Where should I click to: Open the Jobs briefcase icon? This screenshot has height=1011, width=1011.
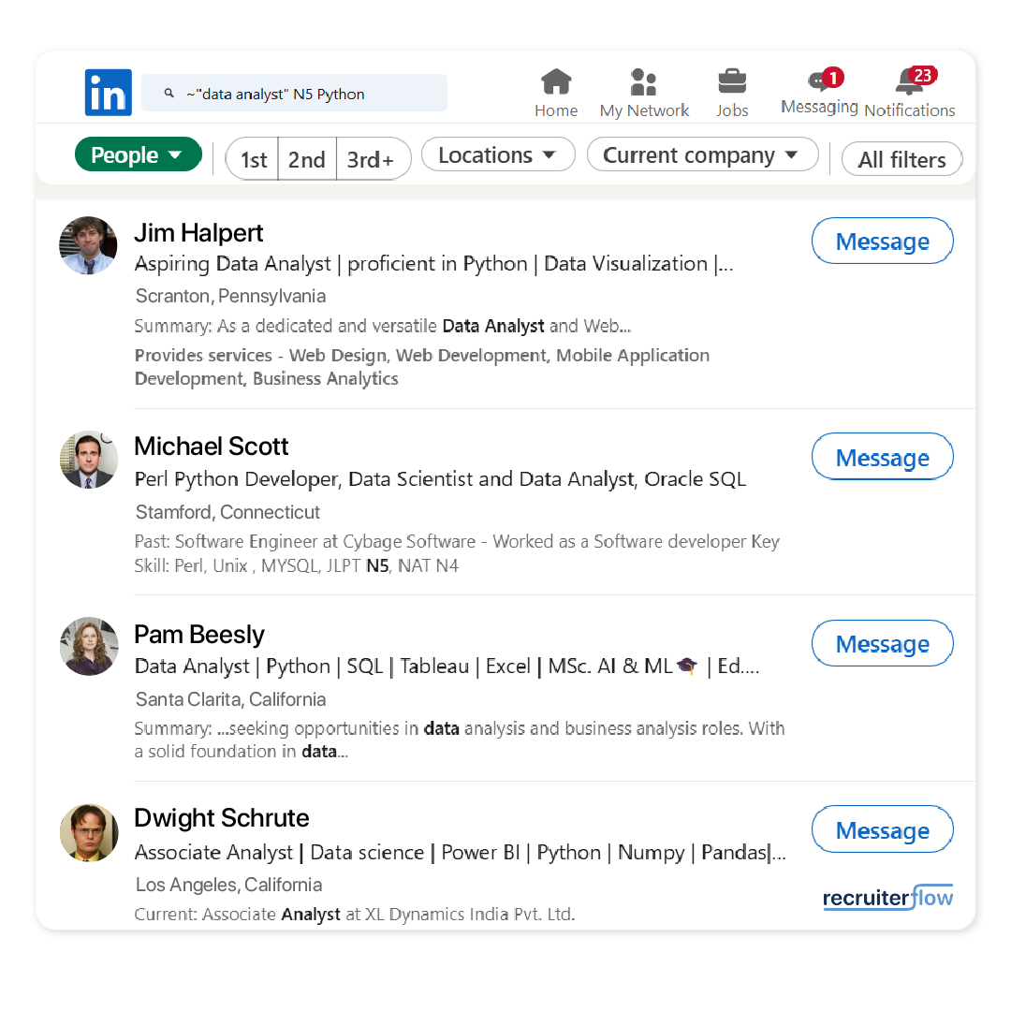click(732, 82)
